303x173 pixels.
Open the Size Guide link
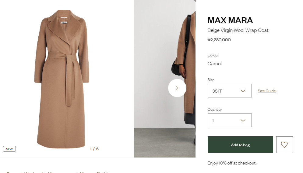266,91
